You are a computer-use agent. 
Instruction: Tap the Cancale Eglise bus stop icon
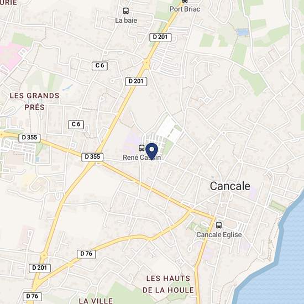point(219,225)
